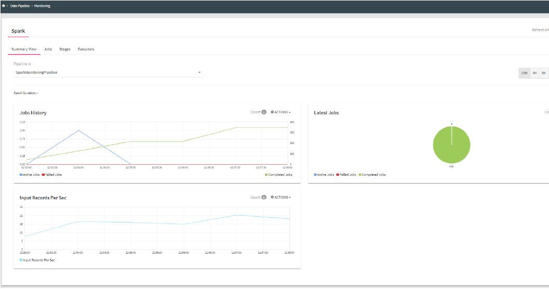Image resolution: width=549 pixels, height=289 pixels.
Task: Toggle Input Records Per Sec legend entry
Action: 37,260
